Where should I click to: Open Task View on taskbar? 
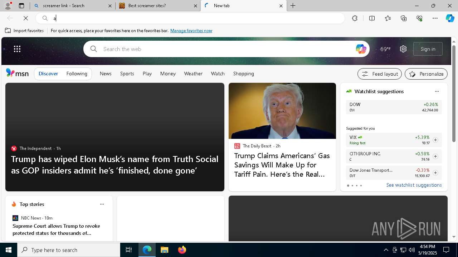[129, 250]
